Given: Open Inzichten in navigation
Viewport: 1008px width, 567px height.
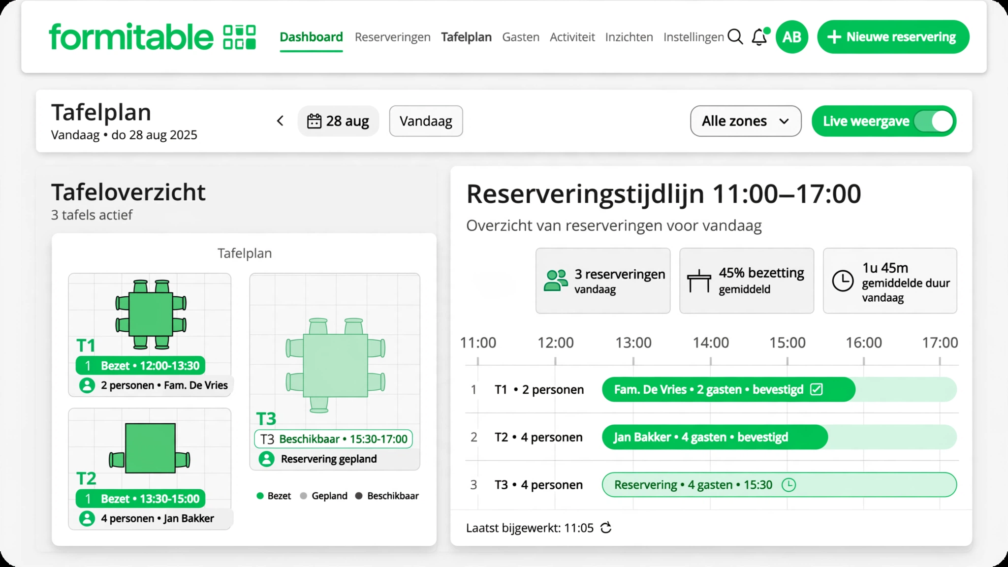Looking at the screenshot, I should pyautogui.click(x=629, y=37).
